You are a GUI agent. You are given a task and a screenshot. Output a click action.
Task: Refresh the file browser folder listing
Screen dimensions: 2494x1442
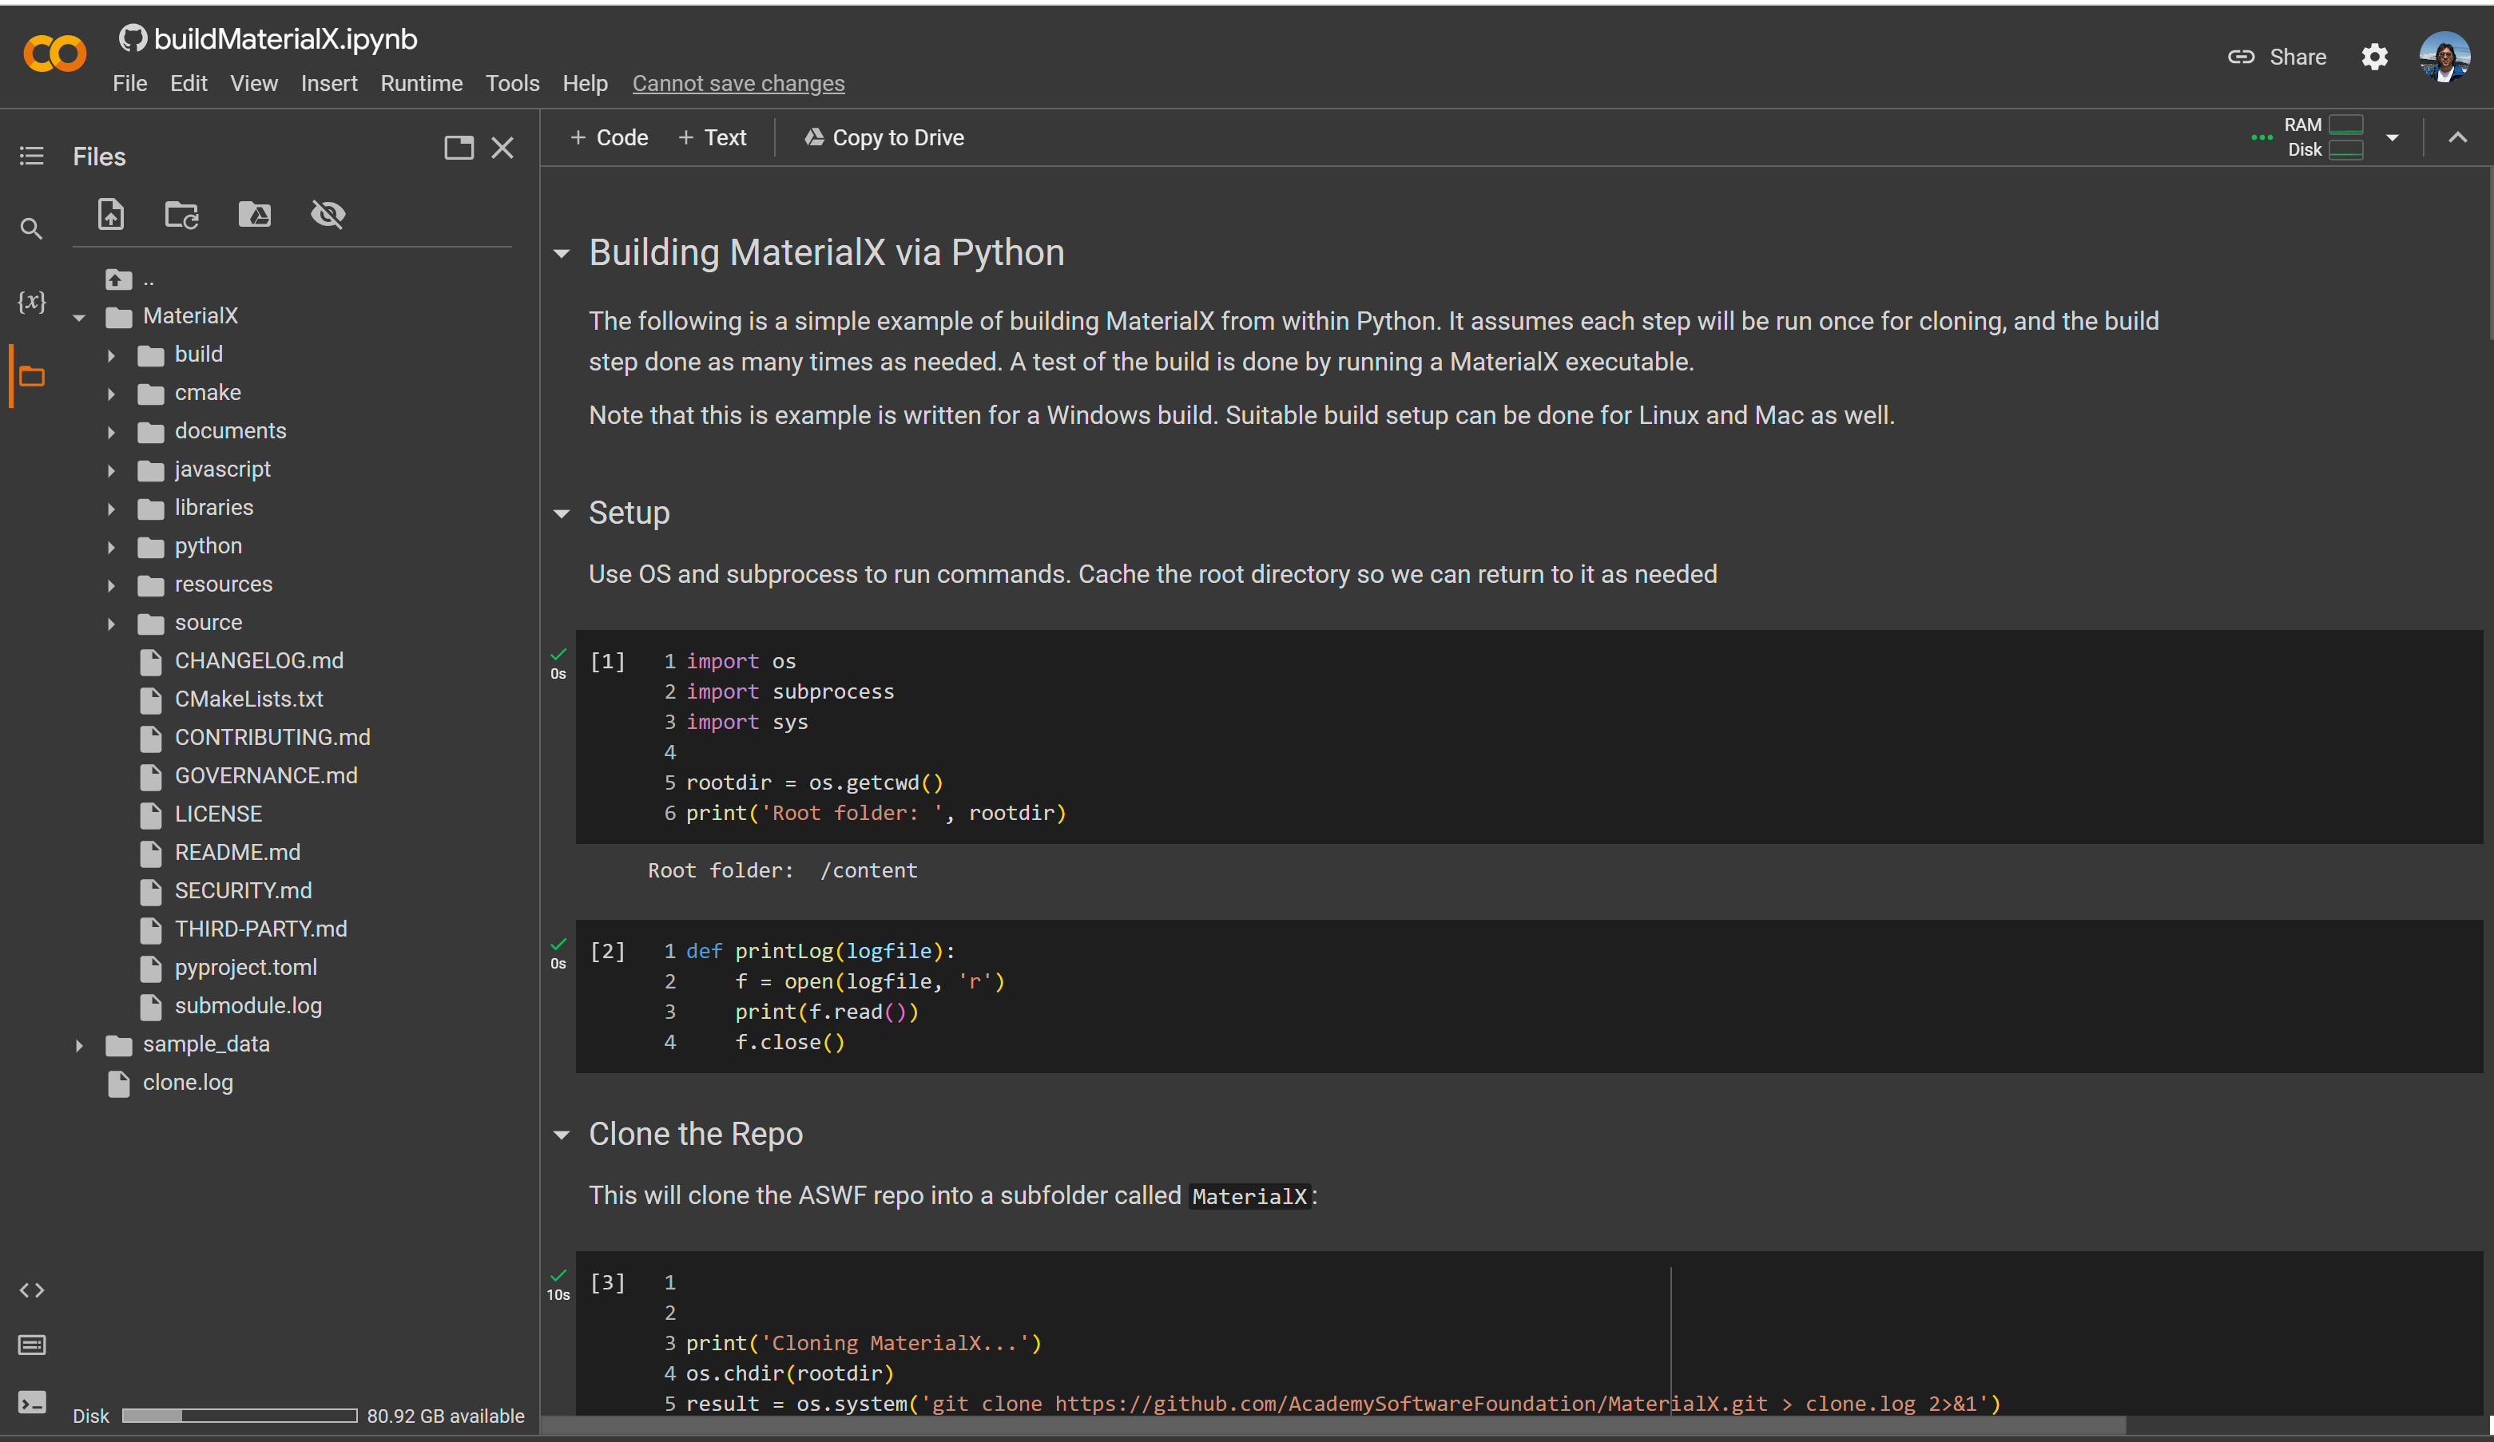click(182, 214)
